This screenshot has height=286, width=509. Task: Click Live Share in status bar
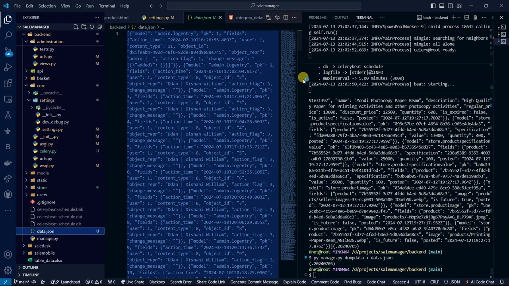coord(132,282)
